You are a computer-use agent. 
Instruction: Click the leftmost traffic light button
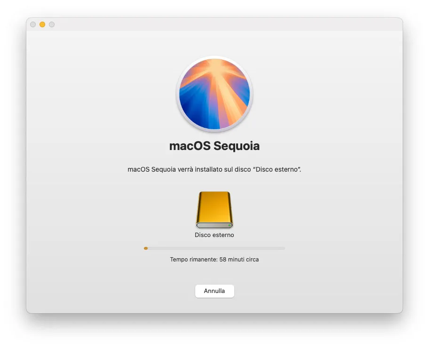click(32, 24)
